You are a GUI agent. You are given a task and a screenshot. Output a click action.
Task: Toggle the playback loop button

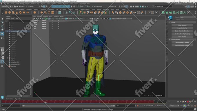coord(181,106)
